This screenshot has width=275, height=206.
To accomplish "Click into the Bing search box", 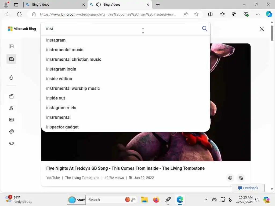I will pos(121,28).
